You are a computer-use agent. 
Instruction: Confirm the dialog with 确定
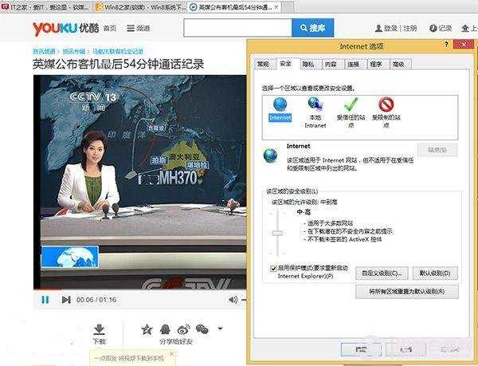[x=361, y=349]
